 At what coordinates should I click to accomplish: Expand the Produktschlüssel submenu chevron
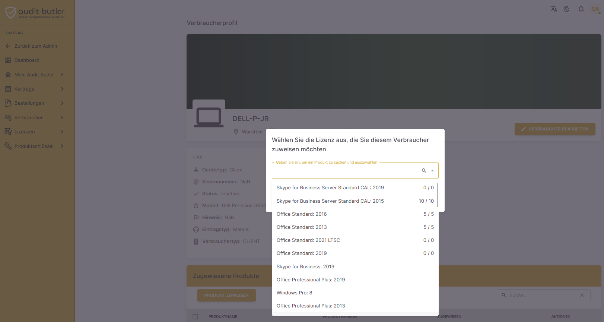62,146
